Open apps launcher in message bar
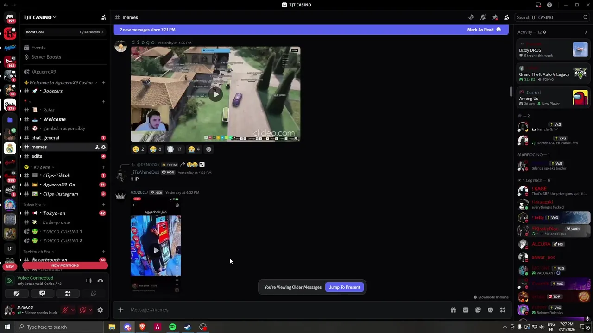The height and width of the screenshot is (333, 593). click(503, 310)
